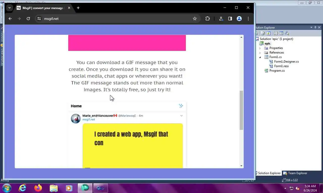Click the yellow GIF message preview

(133, 146)
